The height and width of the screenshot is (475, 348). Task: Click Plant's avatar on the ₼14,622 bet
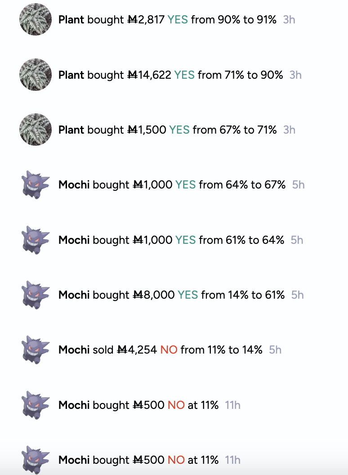click(x=36, y=75)
